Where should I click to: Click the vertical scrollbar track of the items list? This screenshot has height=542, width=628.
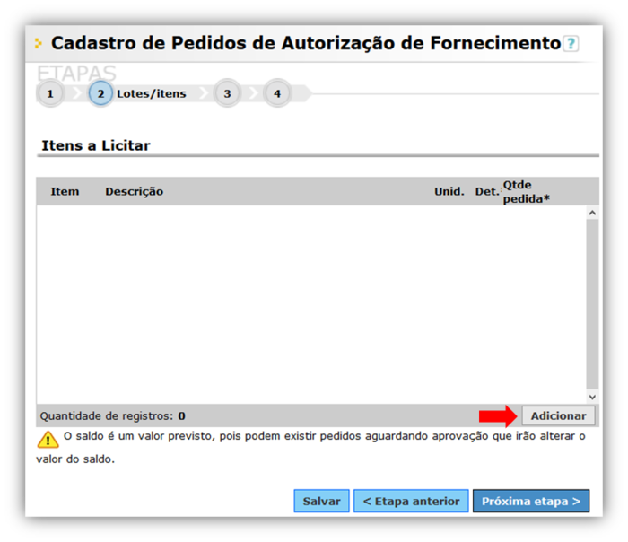(591, 305)
